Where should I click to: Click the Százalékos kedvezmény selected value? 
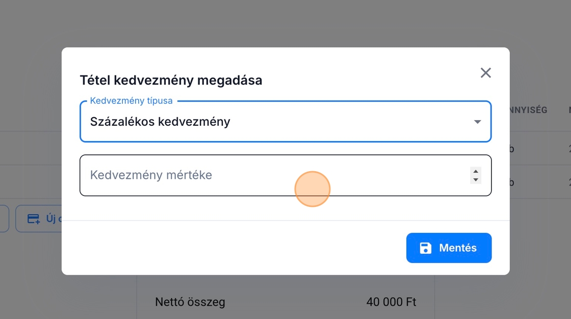pyautogui.click(x=160, y=122)
